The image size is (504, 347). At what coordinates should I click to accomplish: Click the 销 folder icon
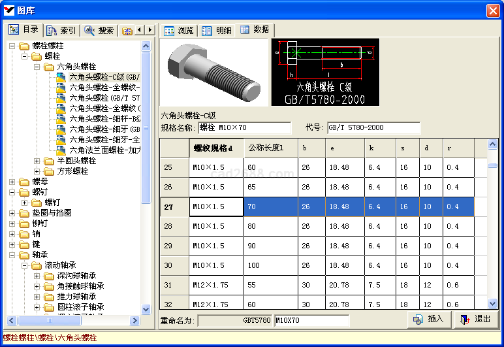(x=25, y=234)
